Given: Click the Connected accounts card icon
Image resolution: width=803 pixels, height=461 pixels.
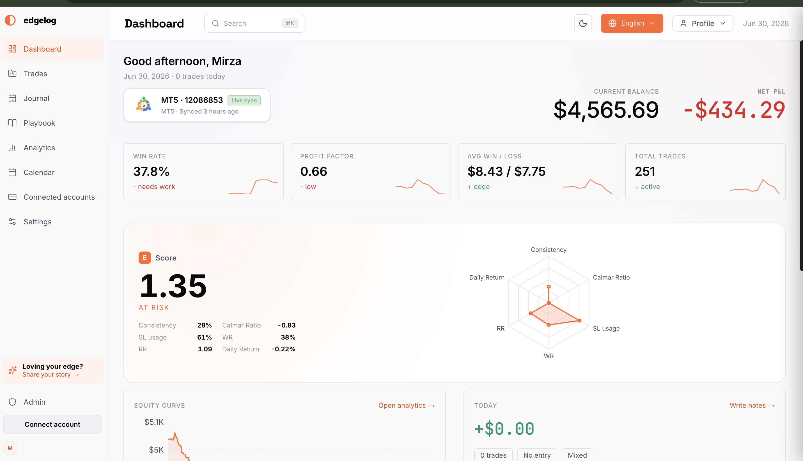Looking at the screenshot, I should tap(12, 197).
